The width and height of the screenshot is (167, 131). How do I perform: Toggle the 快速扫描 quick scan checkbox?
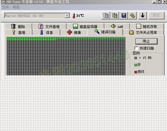coord(136,48)
